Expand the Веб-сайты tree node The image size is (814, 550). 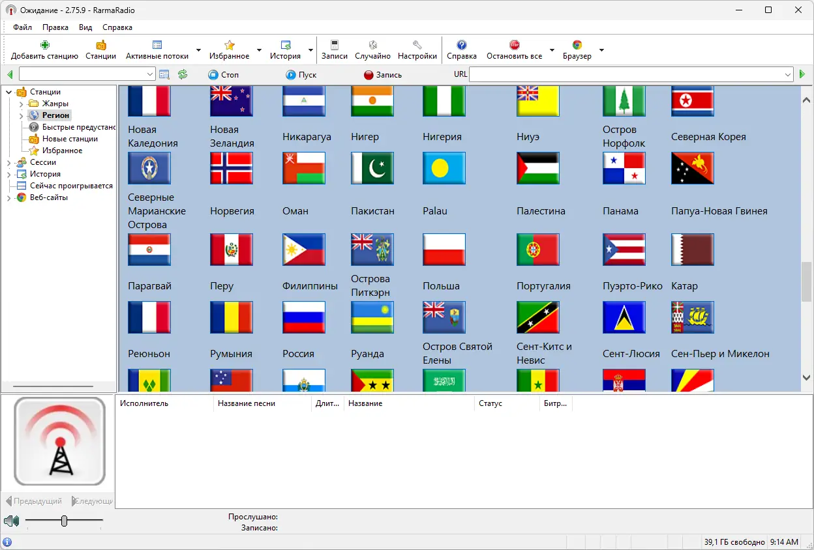pos(9,197)
